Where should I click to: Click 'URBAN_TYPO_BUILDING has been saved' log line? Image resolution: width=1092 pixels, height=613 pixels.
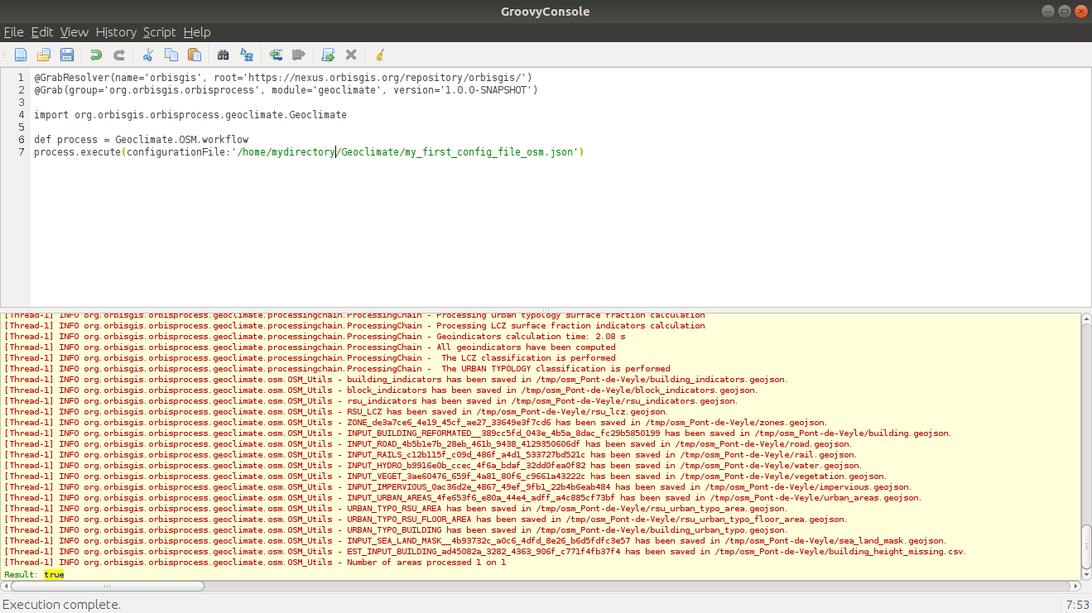click(x=396, y=530)
